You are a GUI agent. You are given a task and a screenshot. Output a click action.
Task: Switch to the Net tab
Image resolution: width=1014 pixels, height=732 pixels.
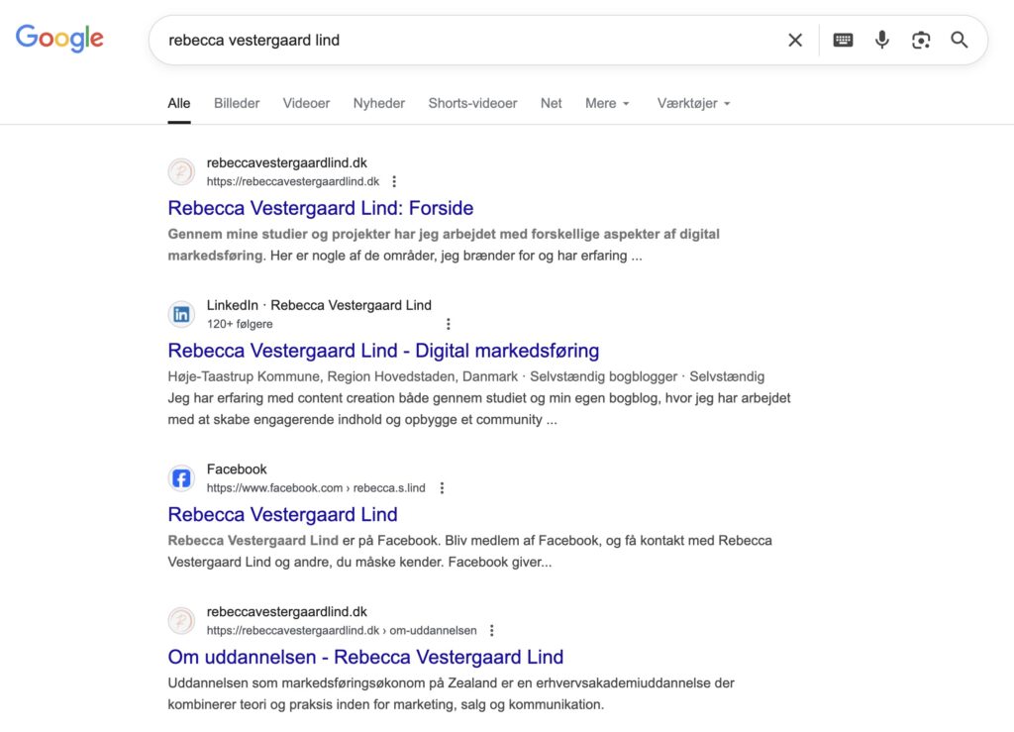coord(551,103)
